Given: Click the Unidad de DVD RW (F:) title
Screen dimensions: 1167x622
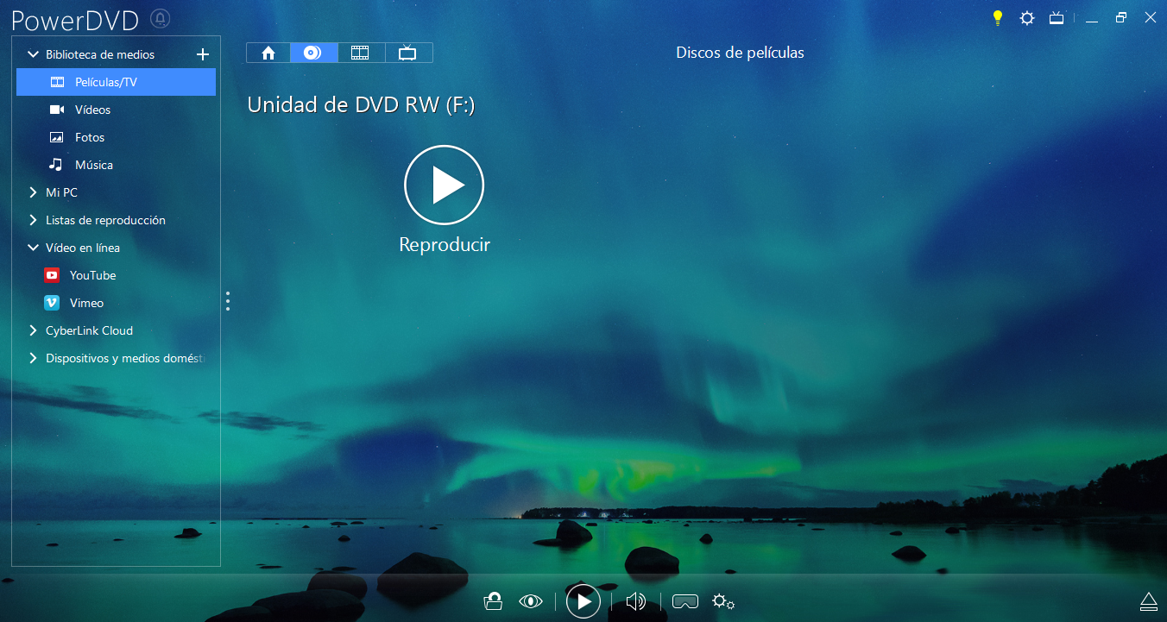Looking at the screenshot, I should point(361,105).
